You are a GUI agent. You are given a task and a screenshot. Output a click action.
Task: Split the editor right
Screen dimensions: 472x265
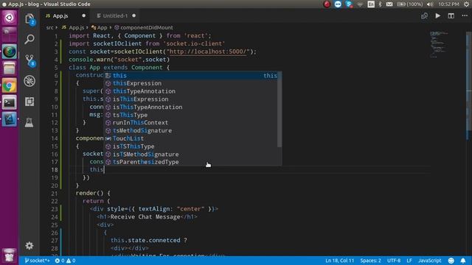[451, 15]
